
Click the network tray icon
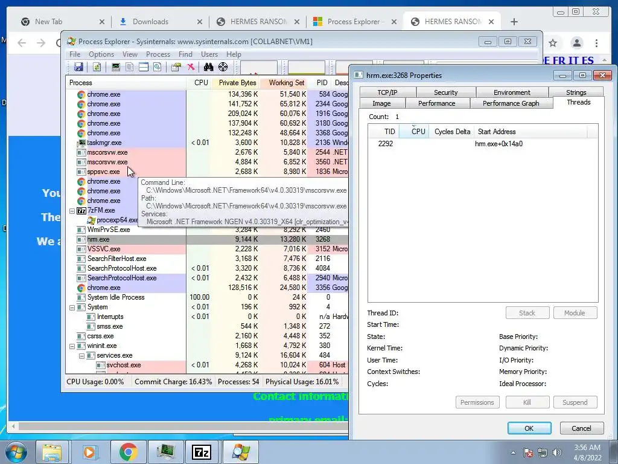543,453
